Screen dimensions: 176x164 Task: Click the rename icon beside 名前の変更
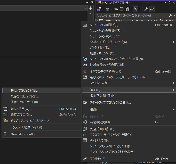pyautogui.click(x=85, y=122)
